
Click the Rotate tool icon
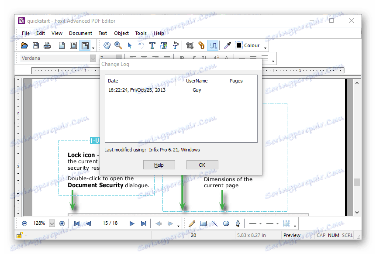pos(141,45)
